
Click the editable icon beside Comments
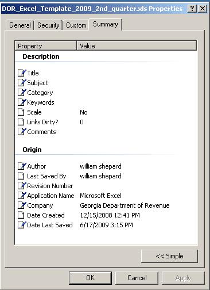tap(22, 132)
